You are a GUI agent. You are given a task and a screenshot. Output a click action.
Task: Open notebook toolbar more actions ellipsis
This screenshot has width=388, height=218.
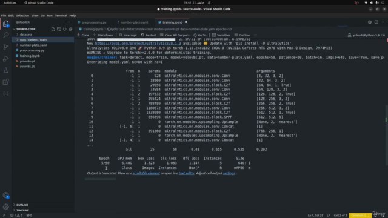pos(255,35)
